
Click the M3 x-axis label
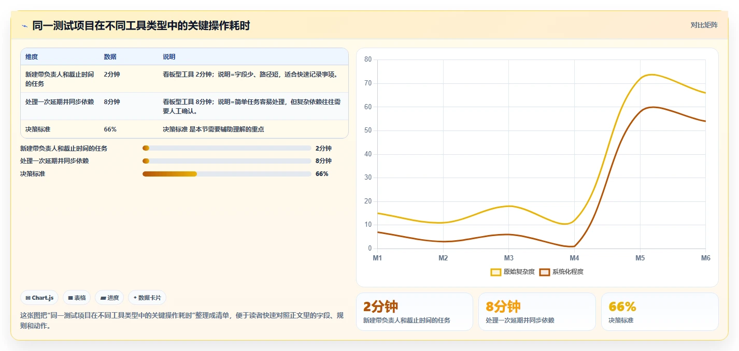tap(509, 258)
